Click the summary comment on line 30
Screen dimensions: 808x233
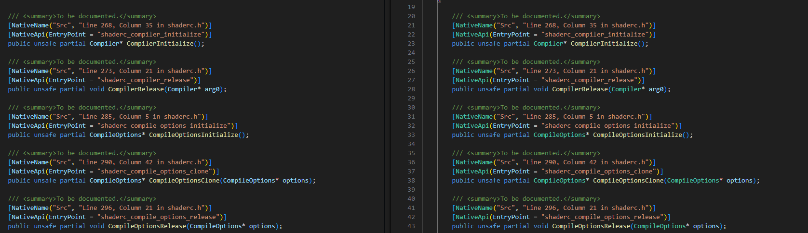tap(526, 108)
